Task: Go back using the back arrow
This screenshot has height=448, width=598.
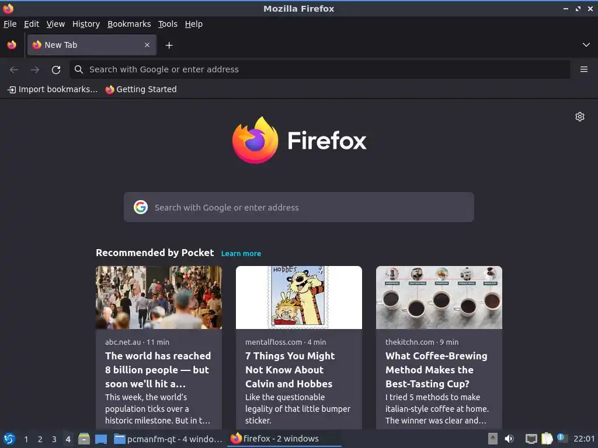Action: 14,70
